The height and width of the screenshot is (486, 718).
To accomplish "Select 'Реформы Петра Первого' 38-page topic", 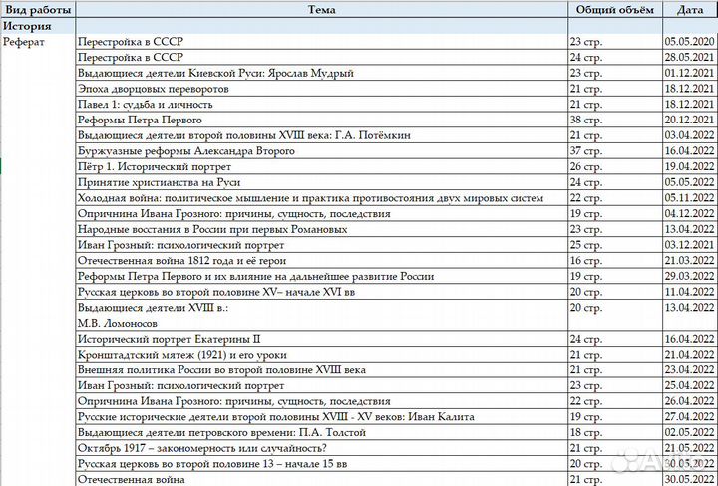I will 321,120.
